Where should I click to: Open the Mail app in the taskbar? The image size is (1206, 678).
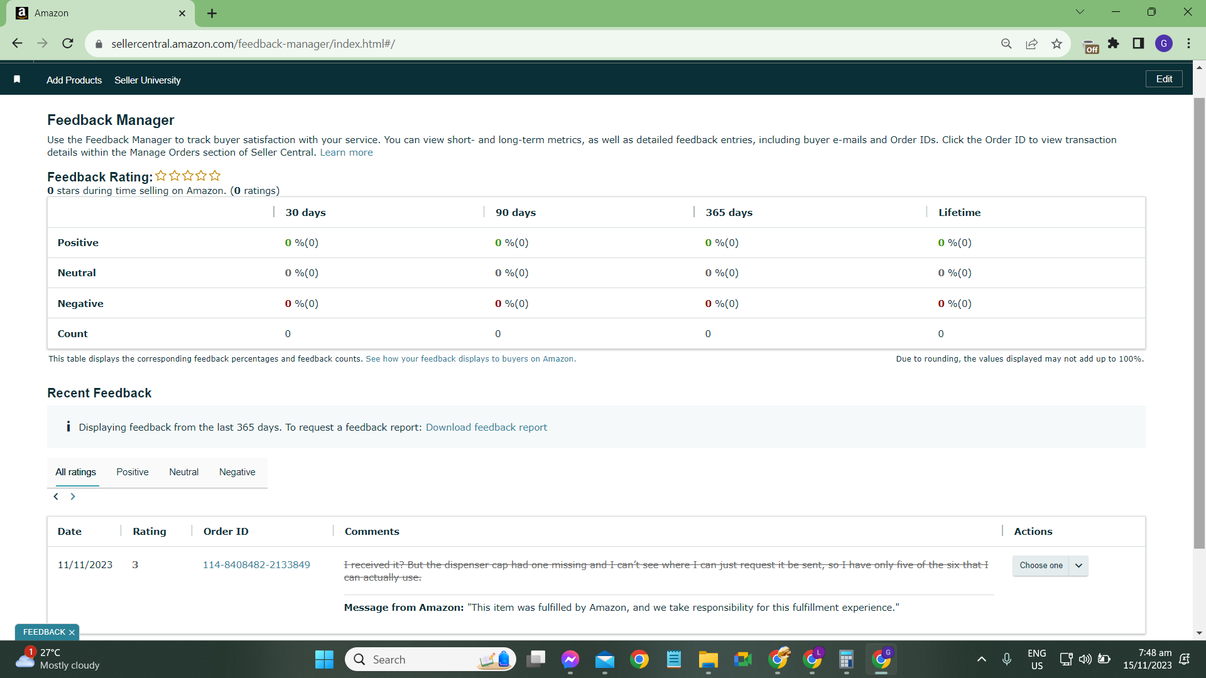click(605, 659)
